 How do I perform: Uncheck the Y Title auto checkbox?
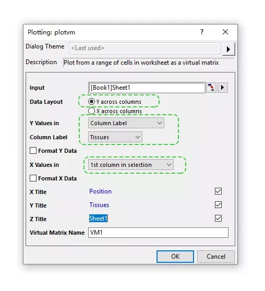click(218, 205)
